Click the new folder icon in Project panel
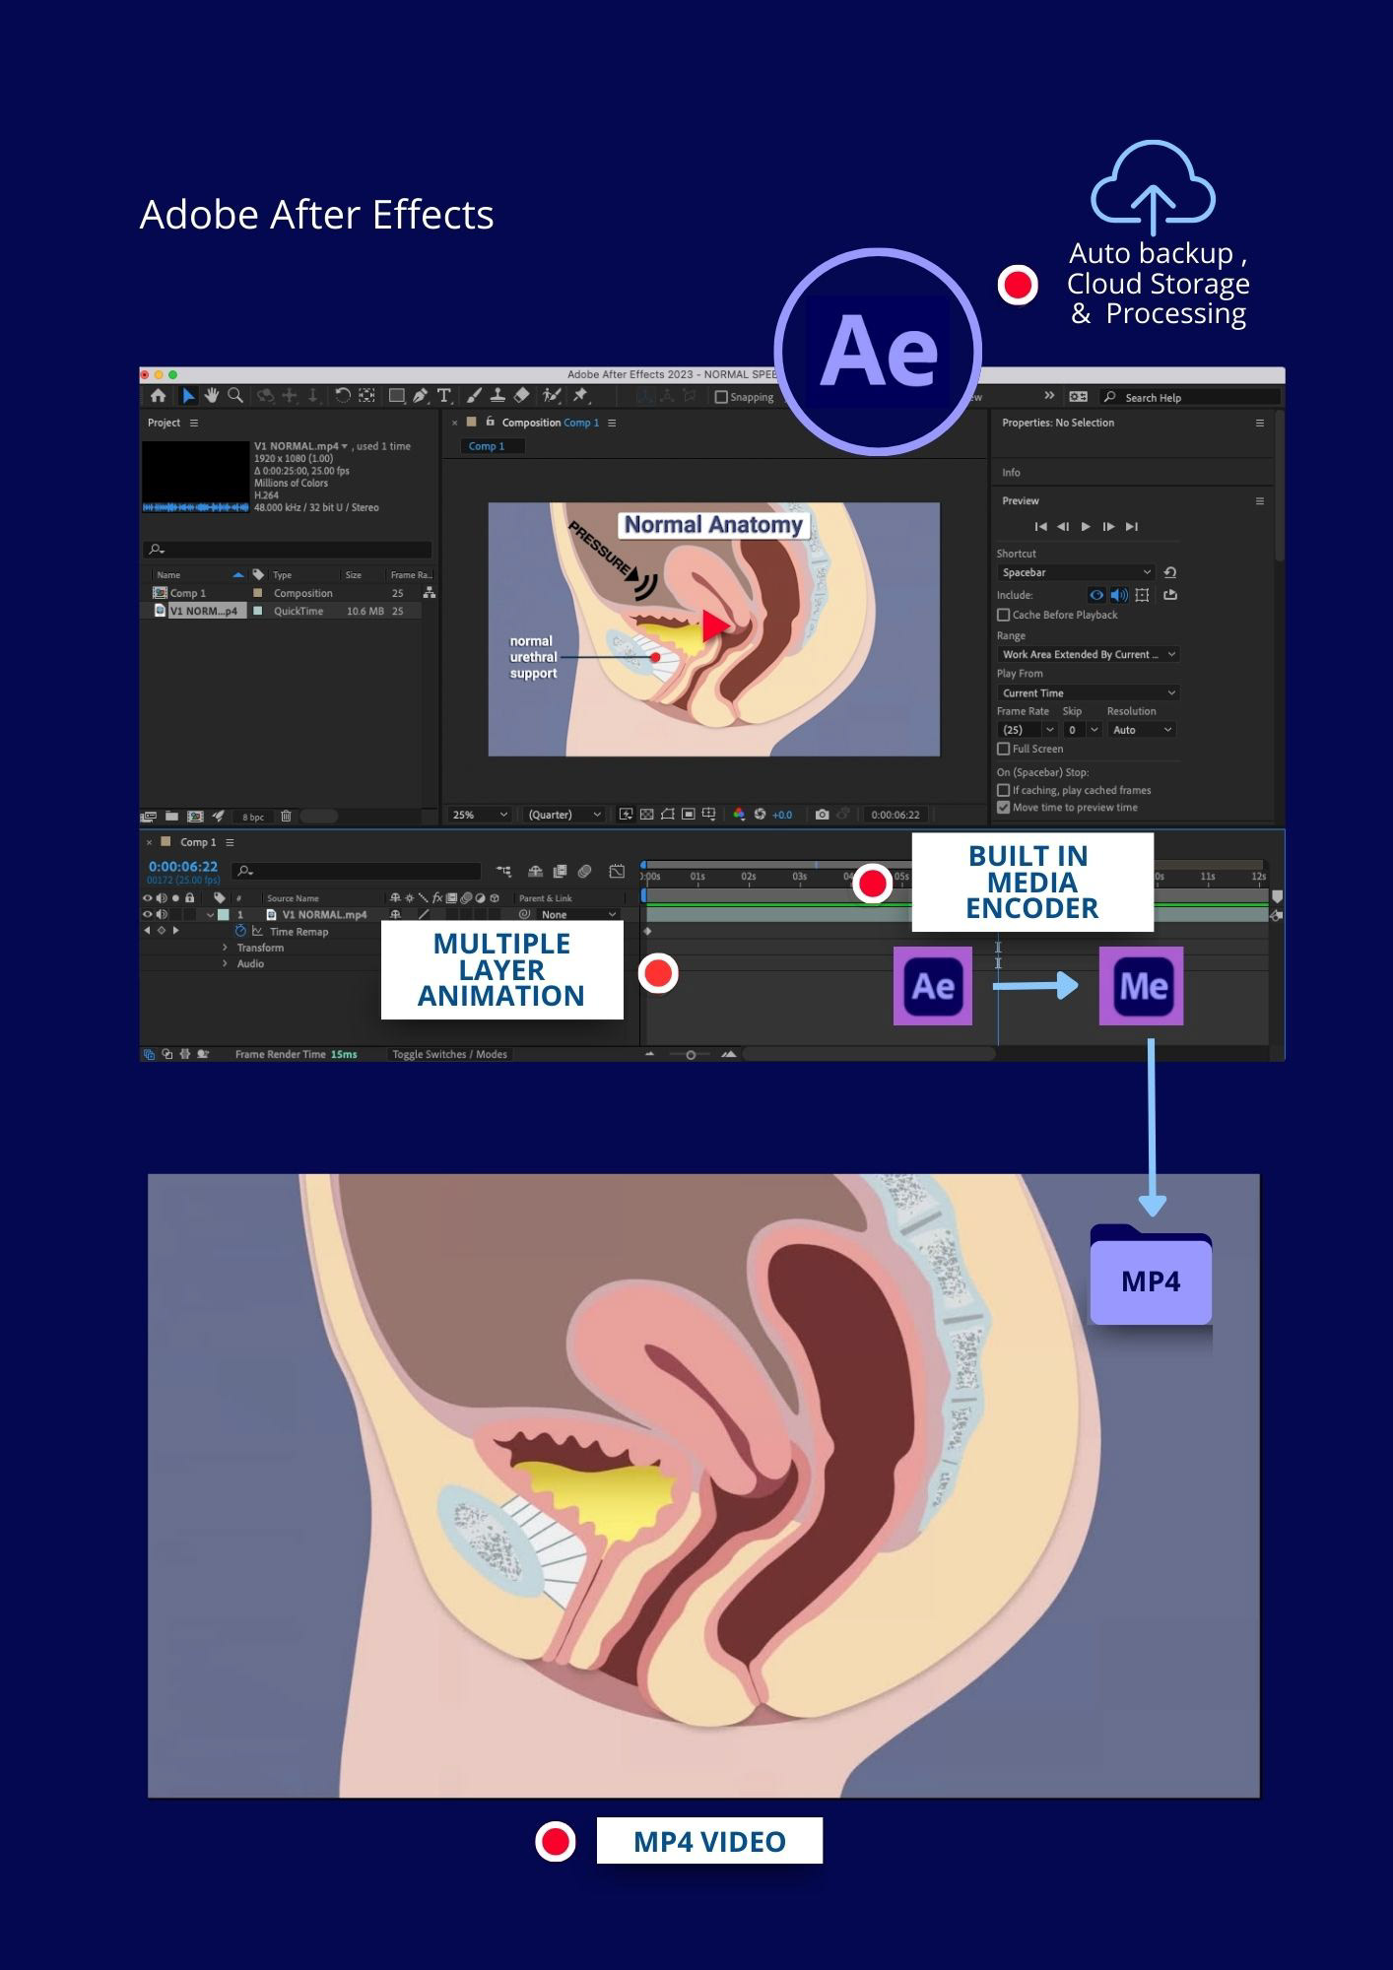Viewport: 1393px width, 1970px height. point(171,816)
